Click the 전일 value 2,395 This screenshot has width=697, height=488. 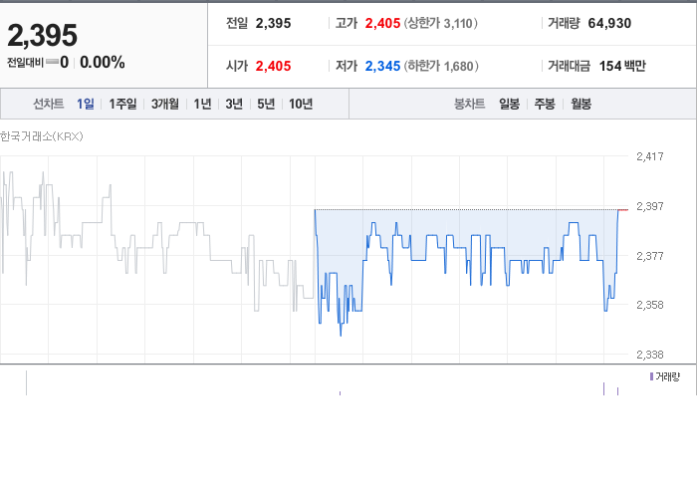[273, 23]
